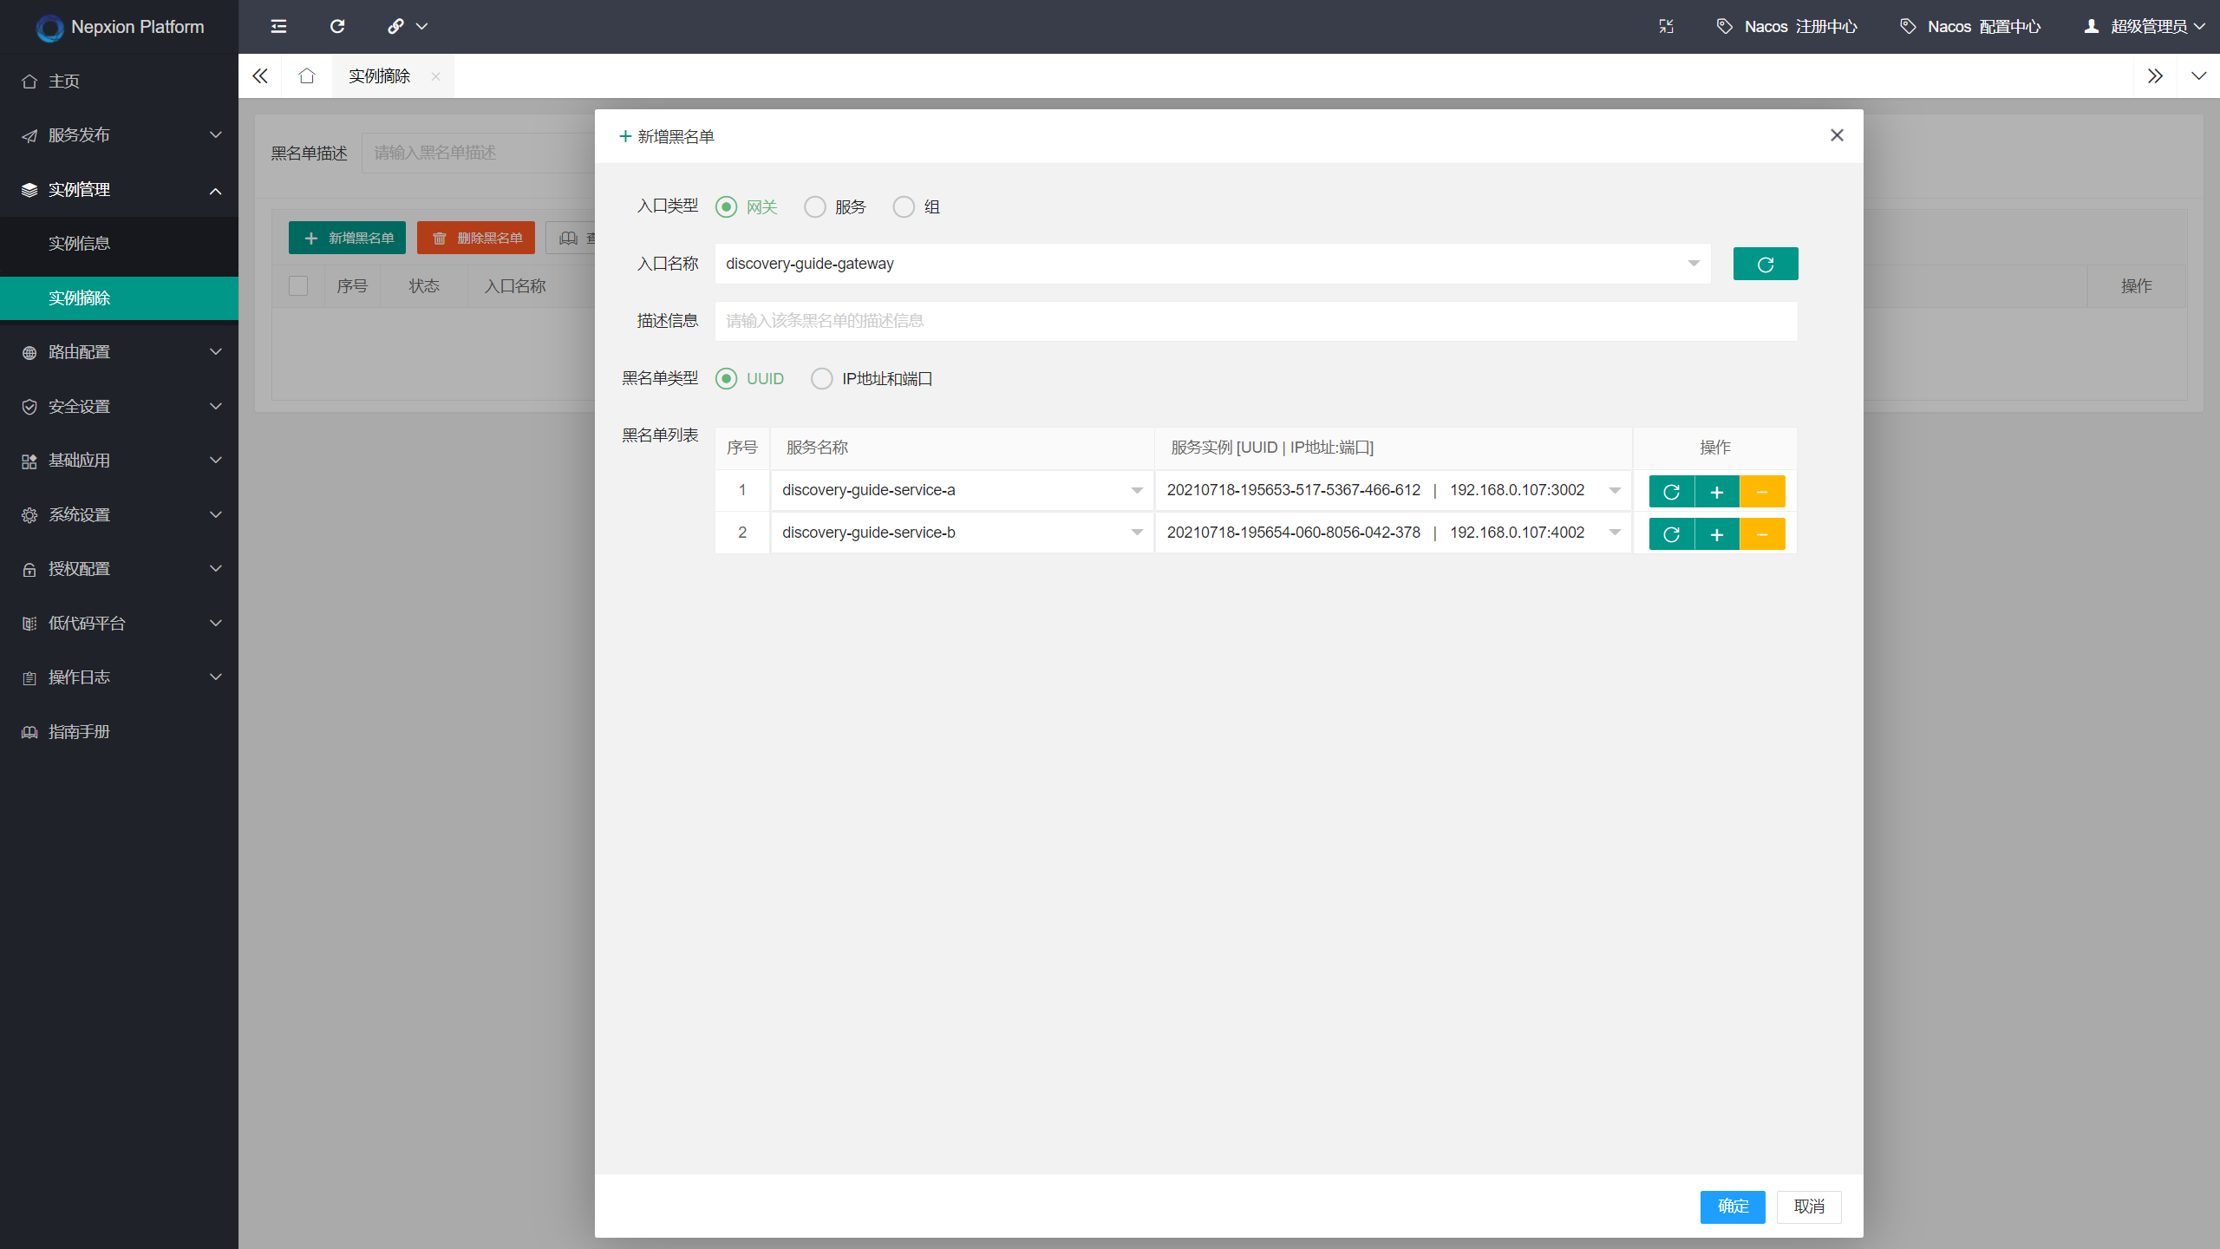Click the refresh icon beside the 入口名称 field
2220x1249 pixels.
pyautogui.click(x=1765, y=264)
